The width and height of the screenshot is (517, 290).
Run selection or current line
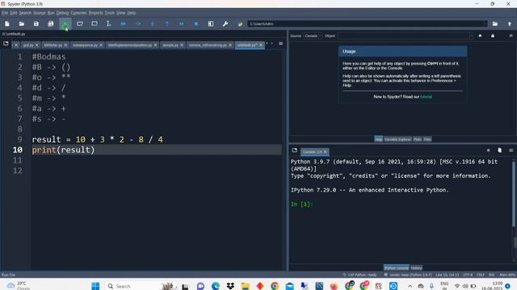[x=108, y=23]
